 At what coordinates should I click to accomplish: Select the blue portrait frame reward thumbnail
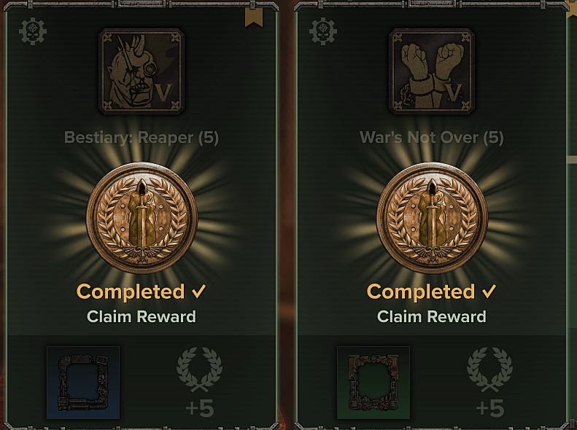pos(83,383)
